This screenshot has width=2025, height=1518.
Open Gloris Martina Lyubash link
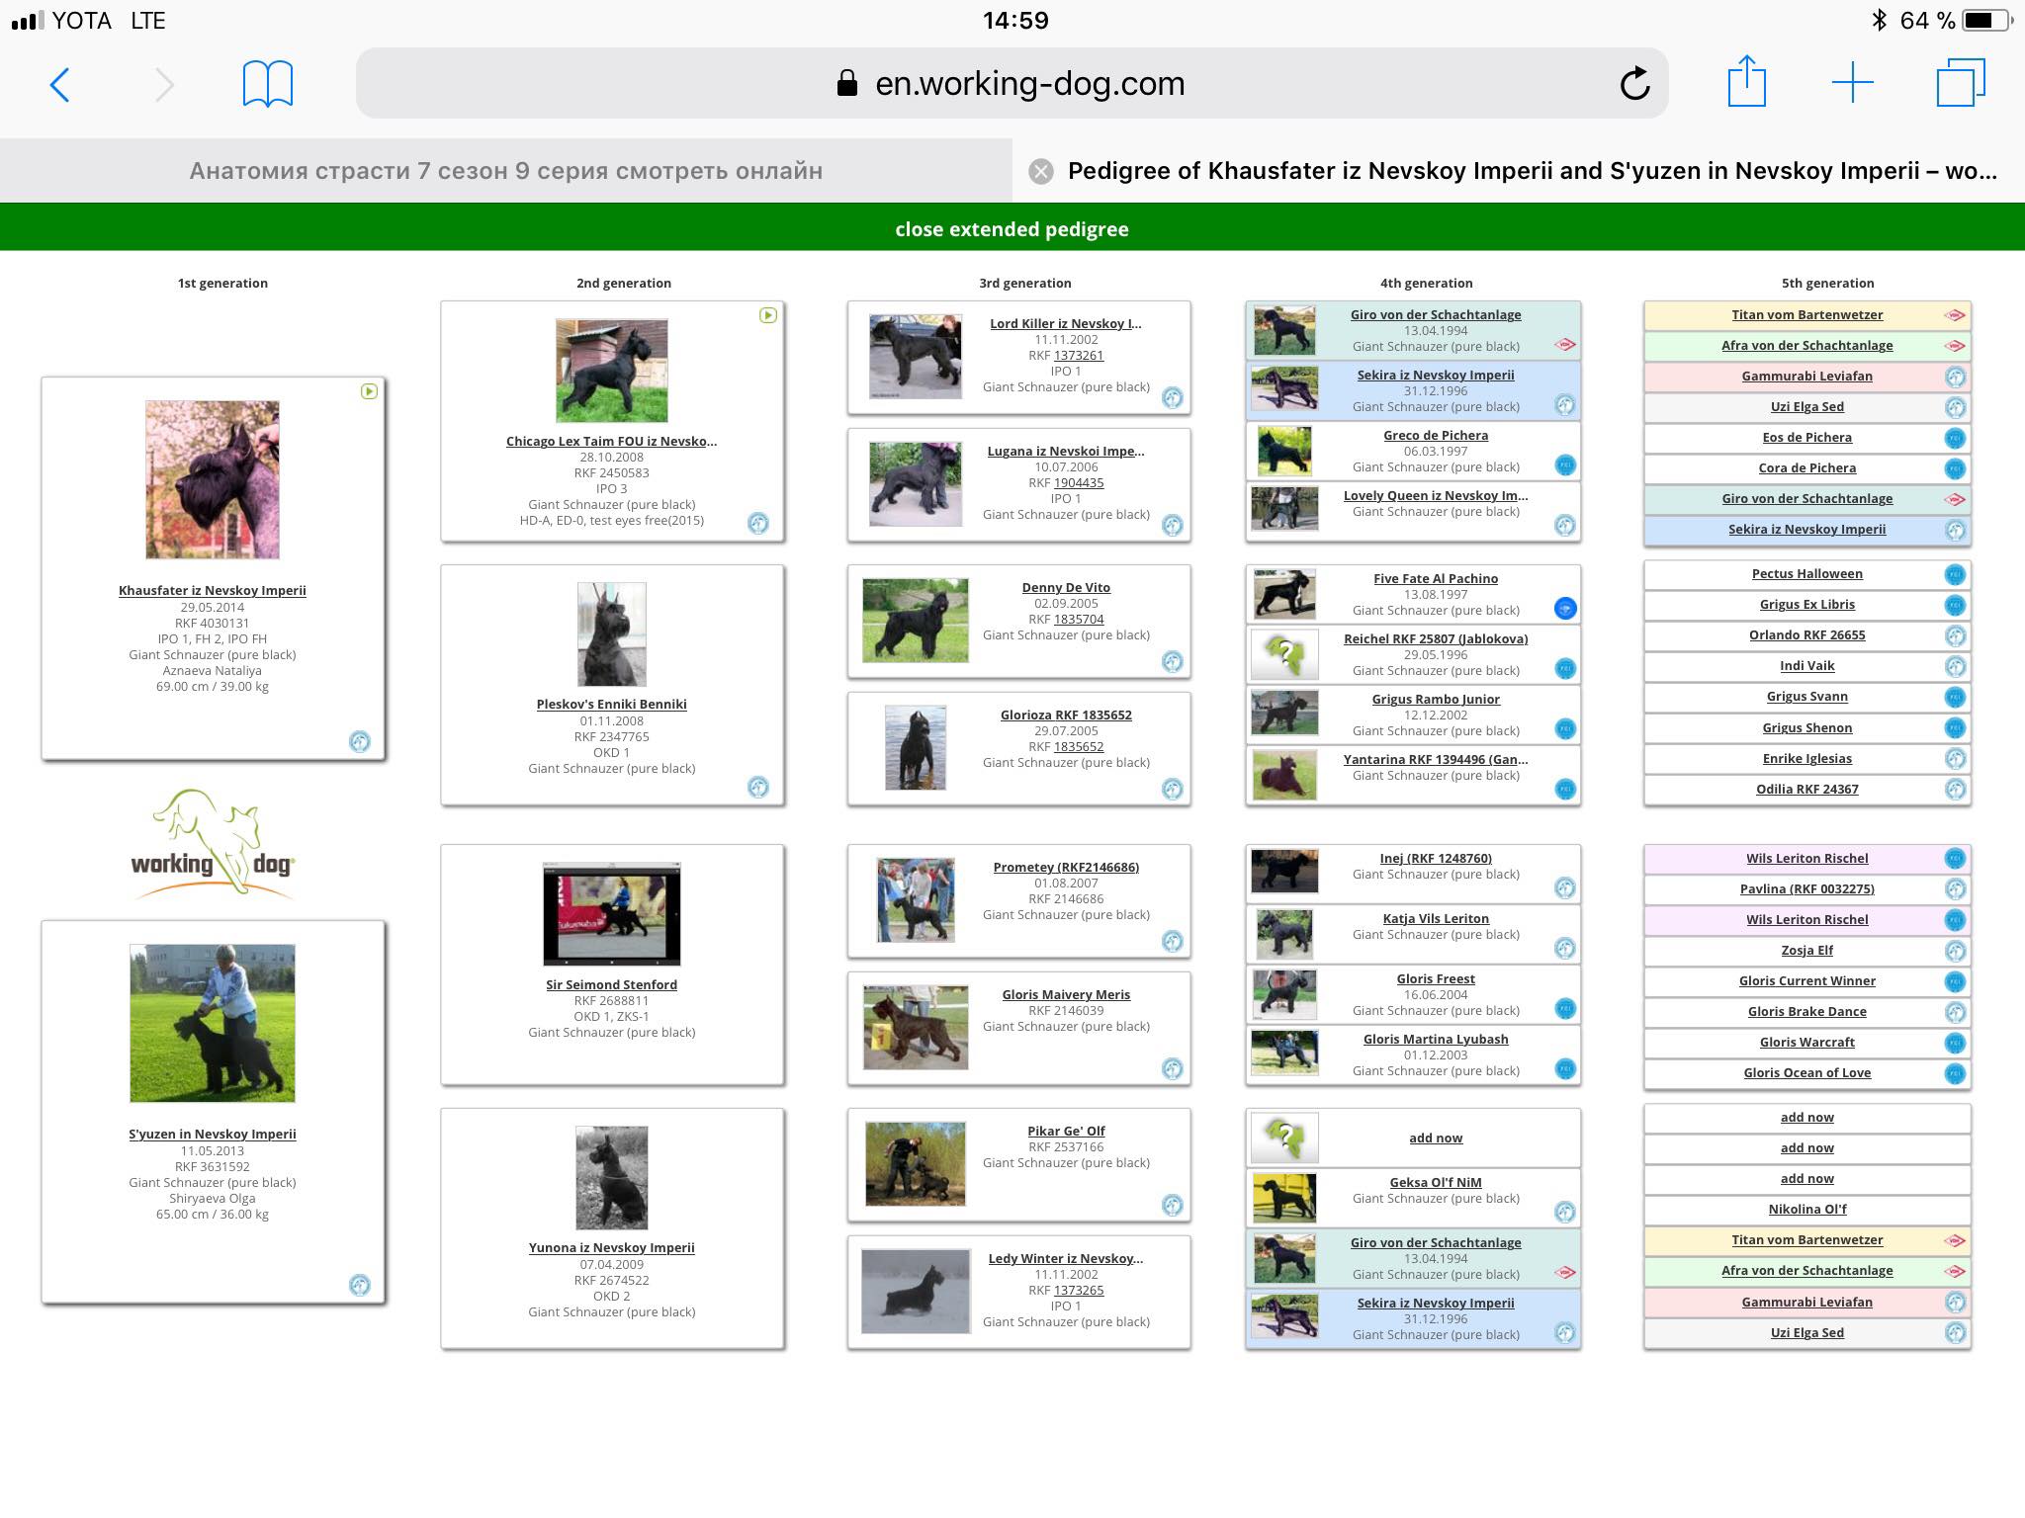coord(1436,1039)
